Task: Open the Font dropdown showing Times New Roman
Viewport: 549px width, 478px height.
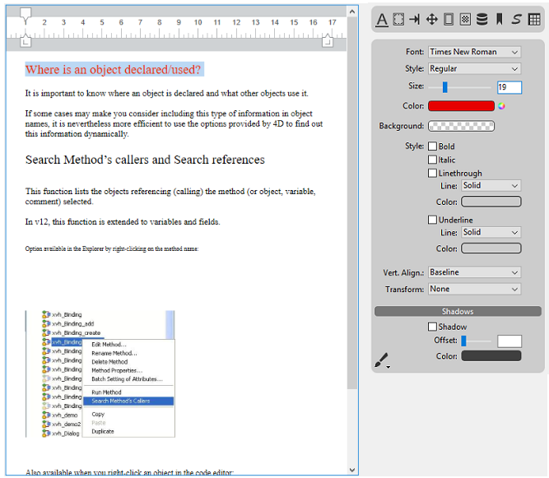Action: (474, 52)
